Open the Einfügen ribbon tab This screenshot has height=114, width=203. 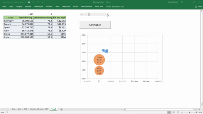pos(19,7)
